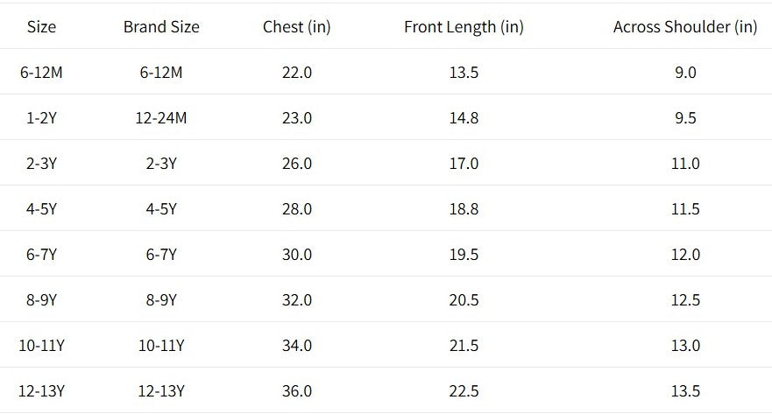Select 10-11Y in the Size column
772x414 pixels.
pyautogui.click(x=41, y=346)
